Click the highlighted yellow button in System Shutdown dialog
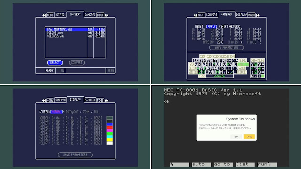The width and height of the screenshot is (301, 169). tap(249, 137)
